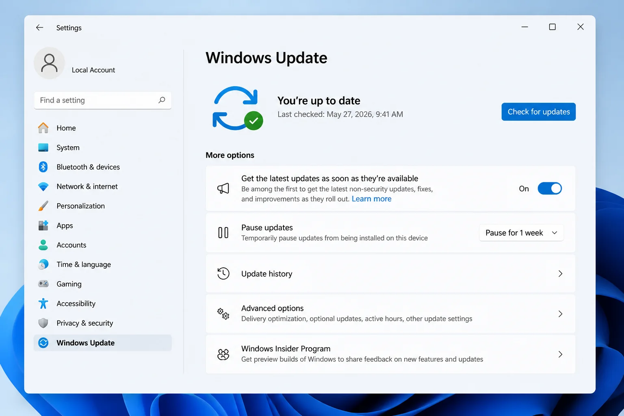
Task: Click the Gaming controller icon
Action: click(43, 284)
